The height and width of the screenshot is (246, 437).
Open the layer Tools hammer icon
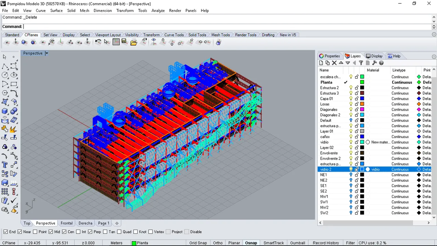(x=375, y=63)
